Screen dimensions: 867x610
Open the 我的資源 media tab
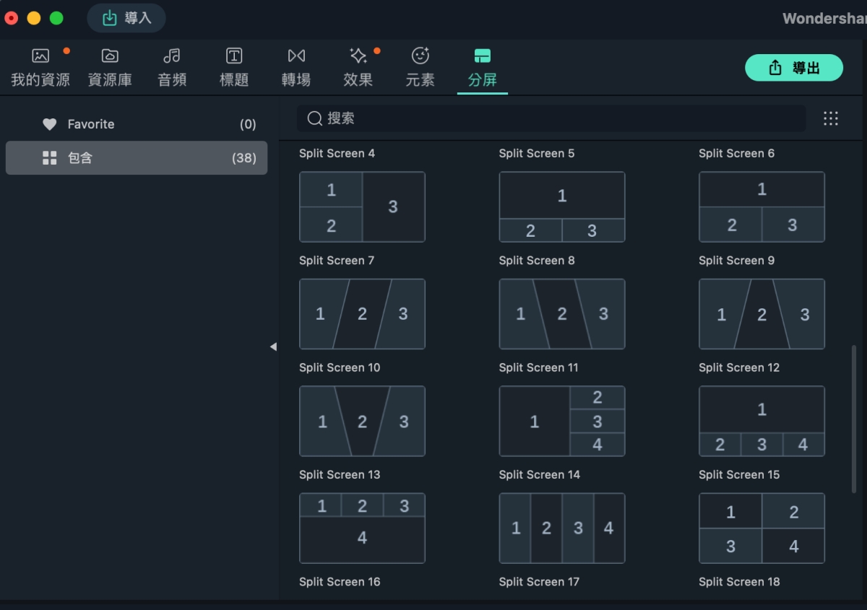tap(40, 68)
